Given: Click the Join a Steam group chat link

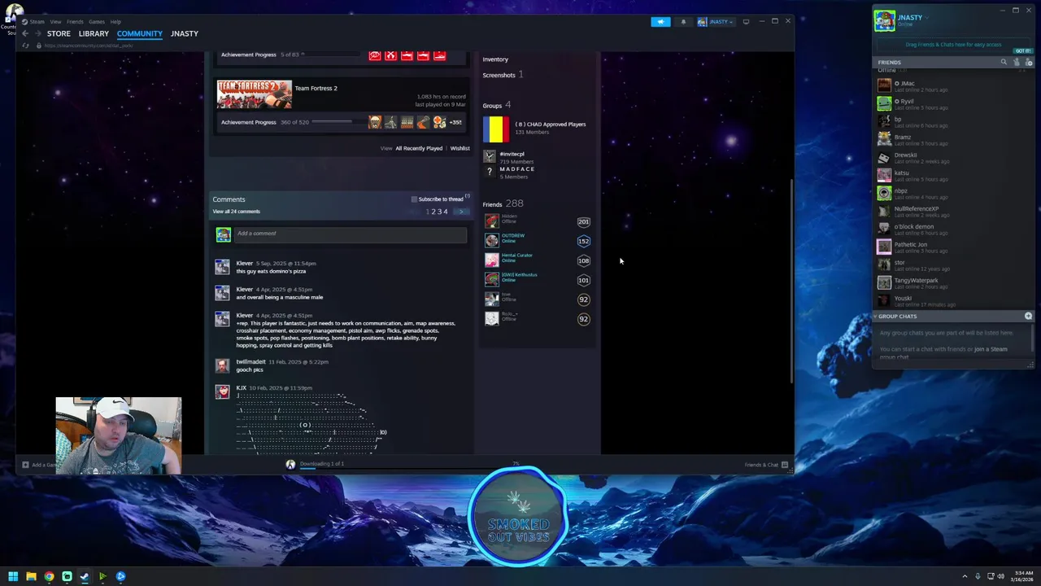Looking at the screenshot, I should tap(991, 349).
